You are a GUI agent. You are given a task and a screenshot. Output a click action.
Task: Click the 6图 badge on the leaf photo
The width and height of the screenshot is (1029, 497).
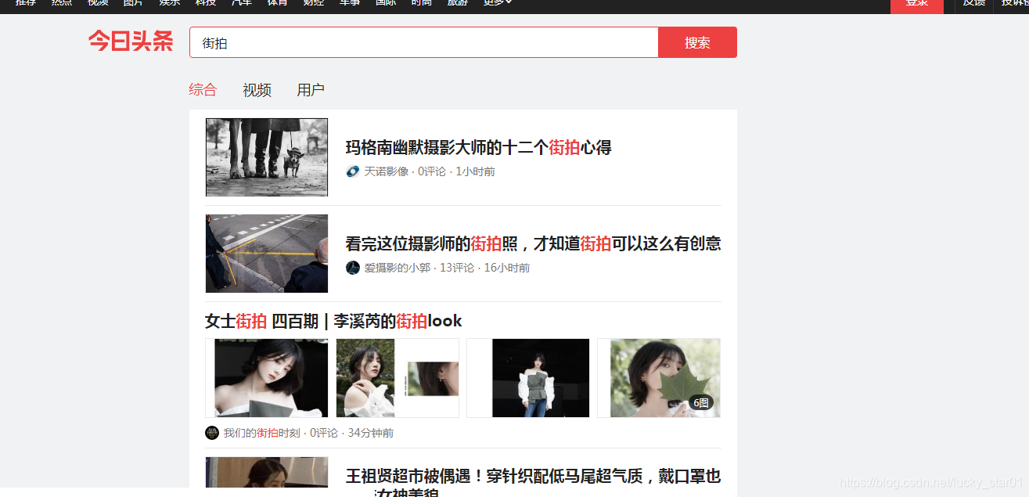(x=701, y=403)
